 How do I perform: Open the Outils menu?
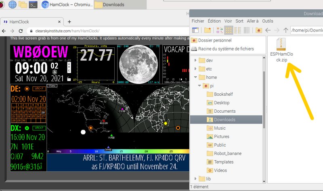click(x=268, y=21)
